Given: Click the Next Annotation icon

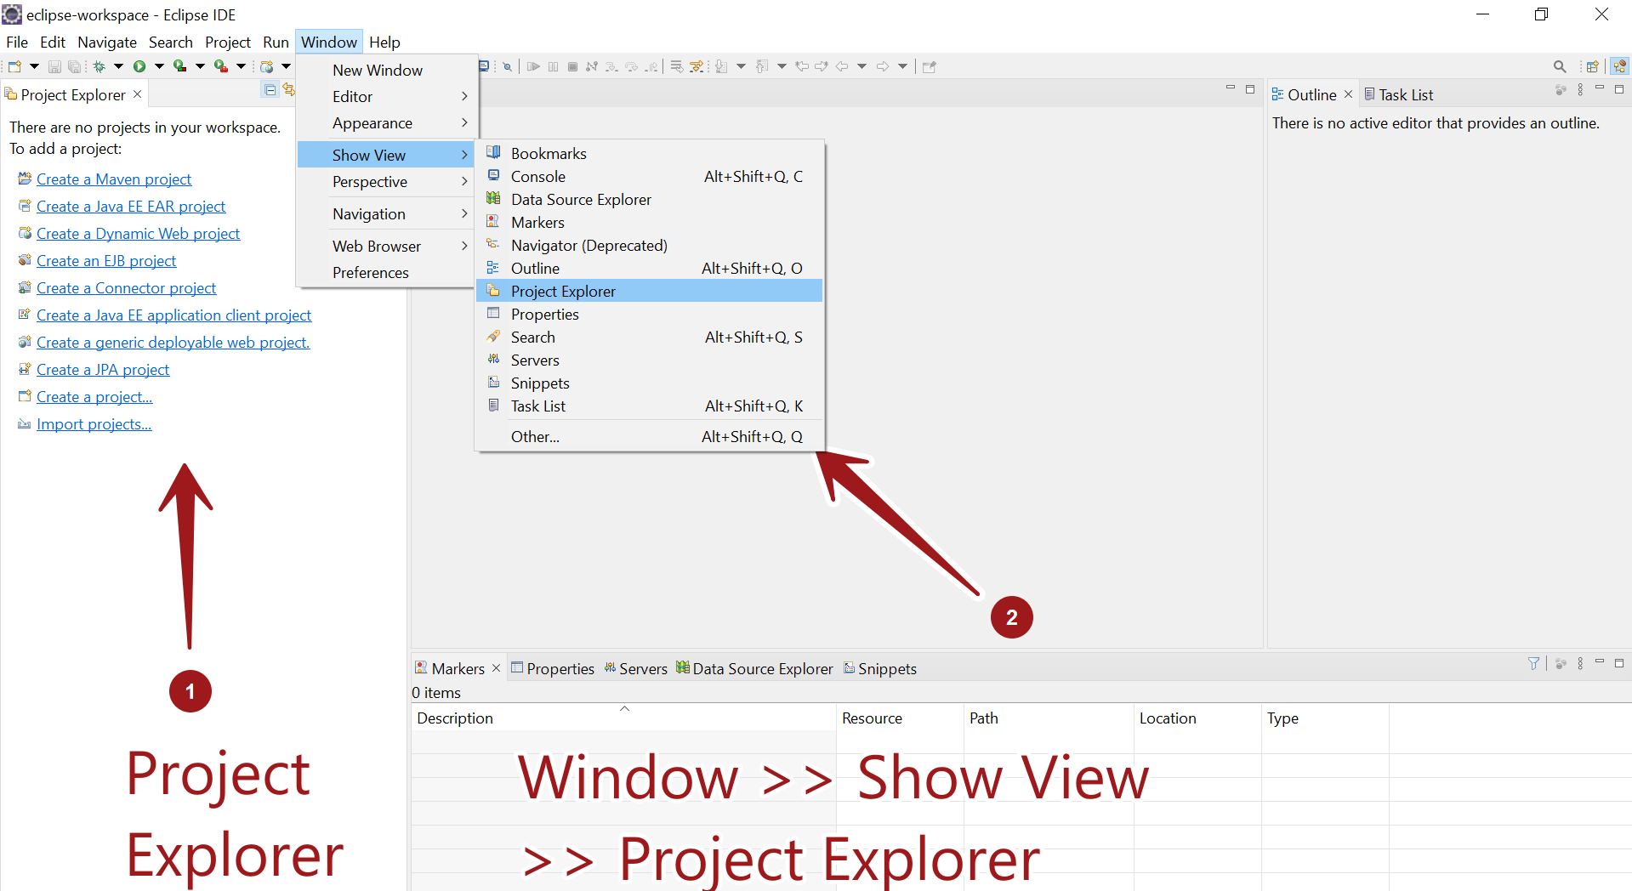Looking at the screenshot, I should [721, 66].
